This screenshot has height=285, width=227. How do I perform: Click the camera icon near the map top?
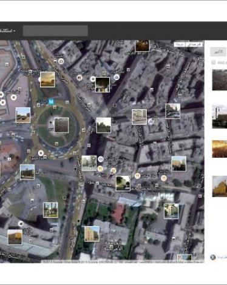[61, 61]
